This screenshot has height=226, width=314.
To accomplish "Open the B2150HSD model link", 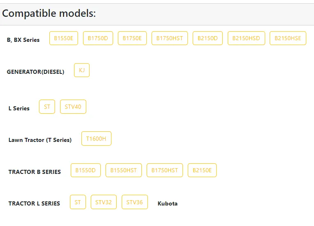I will (x=246, y=38).
